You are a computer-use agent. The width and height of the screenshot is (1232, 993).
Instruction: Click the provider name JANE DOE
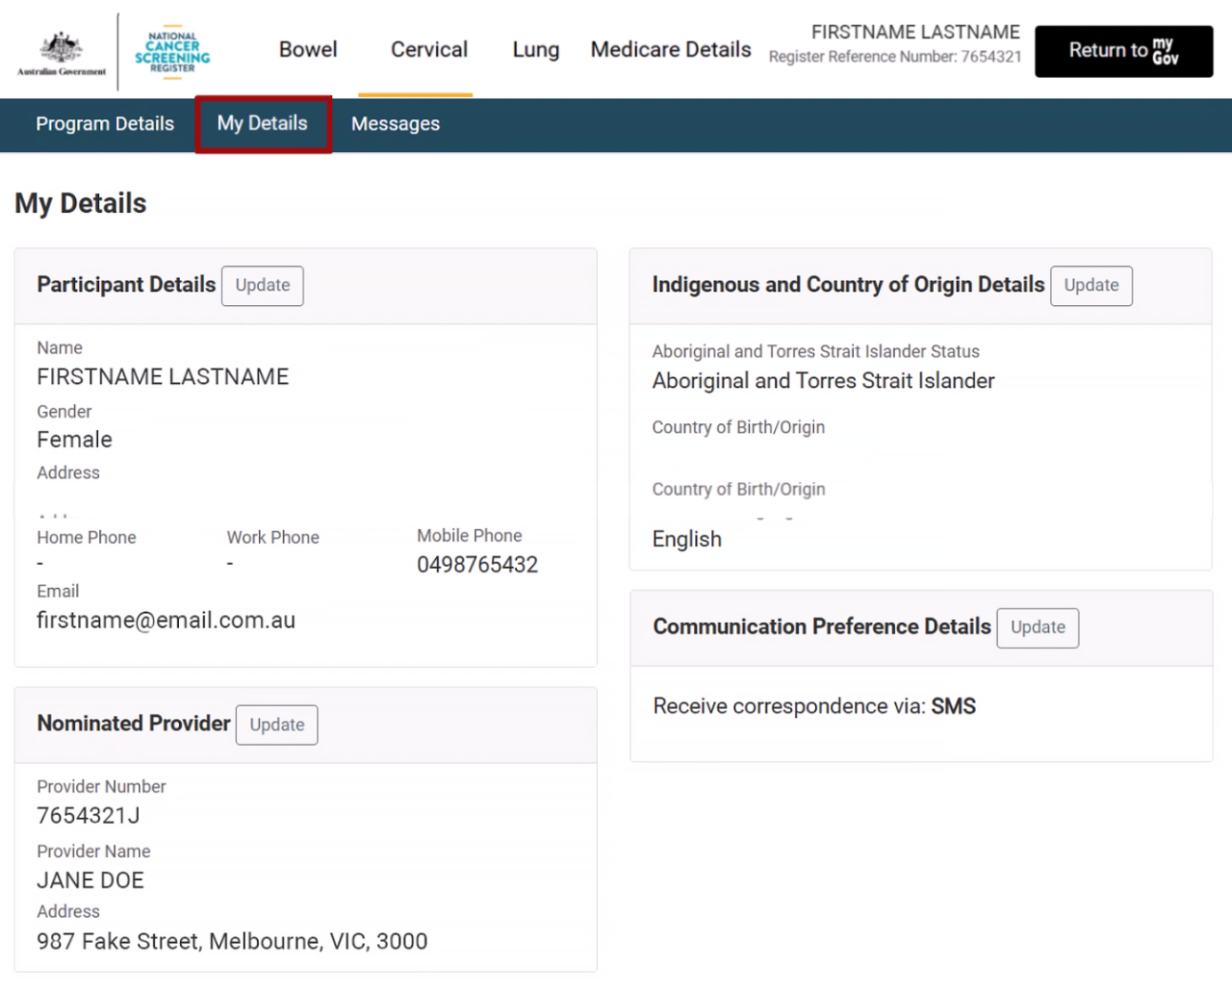click(90, 880)
